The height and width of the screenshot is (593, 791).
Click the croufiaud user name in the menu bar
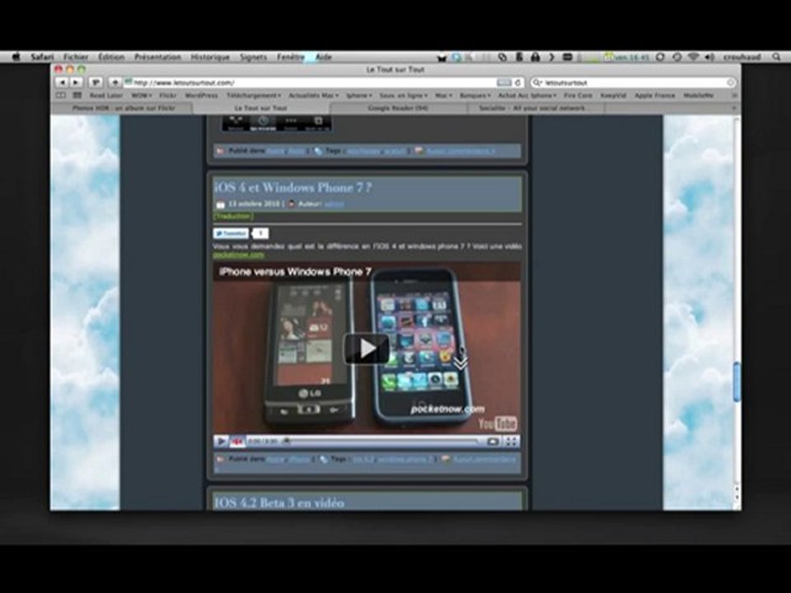coord(741,57)
